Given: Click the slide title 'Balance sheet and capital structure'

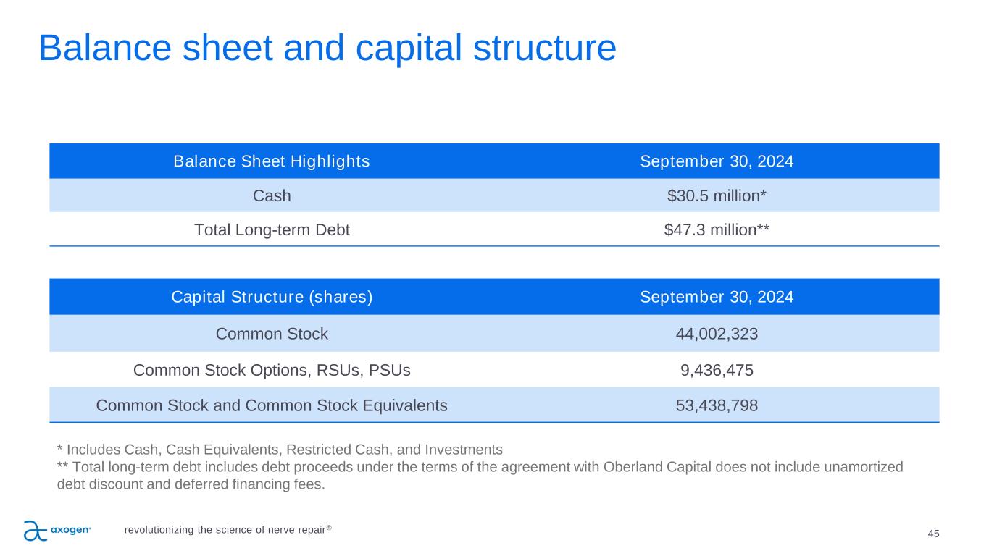Looking at the screenshot, I should 327,48.
